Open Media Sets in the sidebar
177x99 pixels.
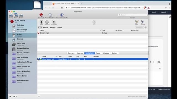pos(22,45)
